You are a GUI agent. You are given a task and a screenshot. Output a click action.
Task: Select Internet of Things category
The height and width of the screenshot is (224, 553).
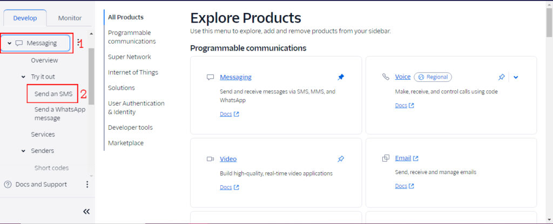133,73
